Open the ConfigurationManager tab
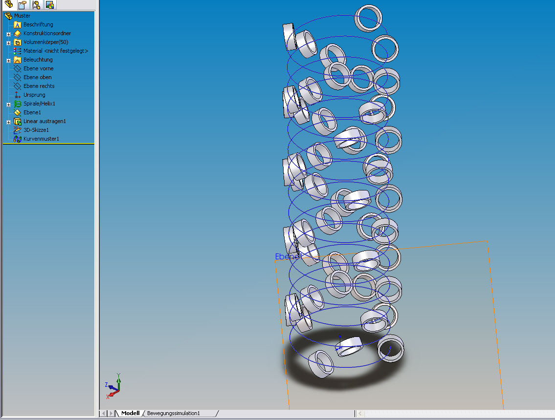 click(36, 4)
